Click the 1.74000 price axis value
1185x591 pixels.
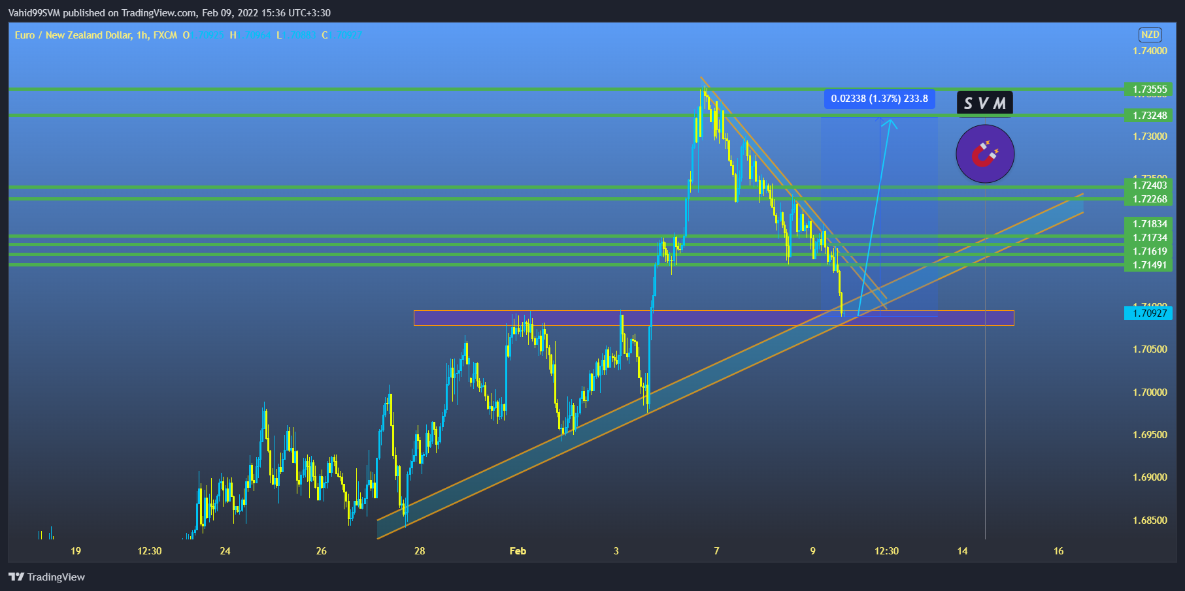(1150, 51)
